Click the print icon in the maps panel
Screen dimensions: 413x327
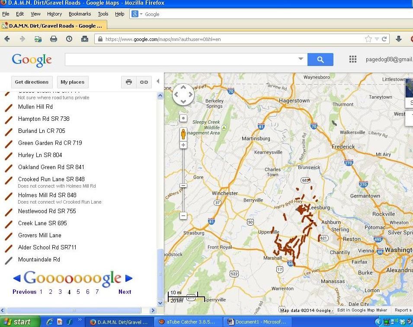(x=129, y=82)
